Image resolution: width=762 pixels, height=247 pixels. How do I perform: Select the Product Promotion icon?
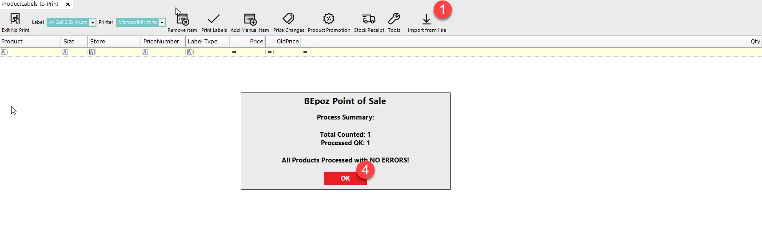point(329,19)
